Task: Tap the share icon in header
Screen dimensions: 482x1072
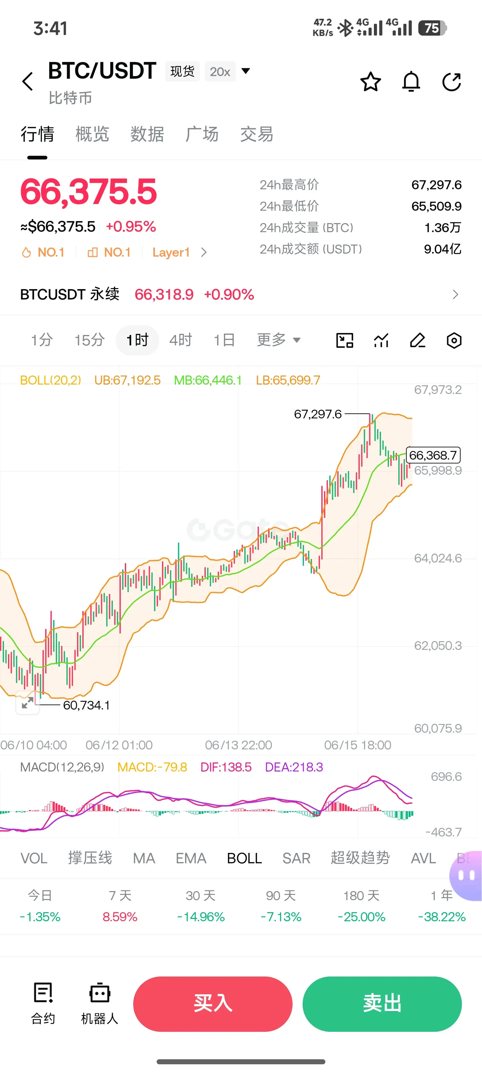Action: [452, 81]
